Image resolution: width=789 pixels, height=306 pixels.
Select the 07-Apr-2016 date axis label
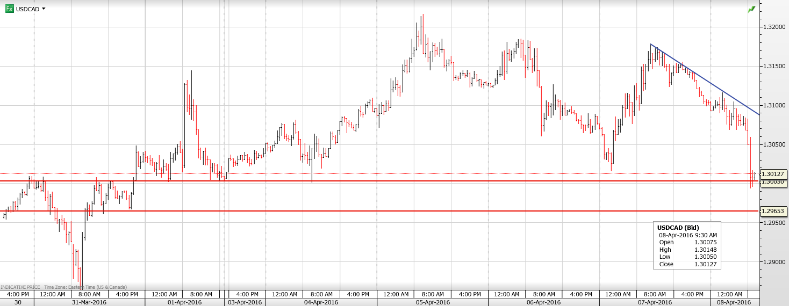click(655, 302)
